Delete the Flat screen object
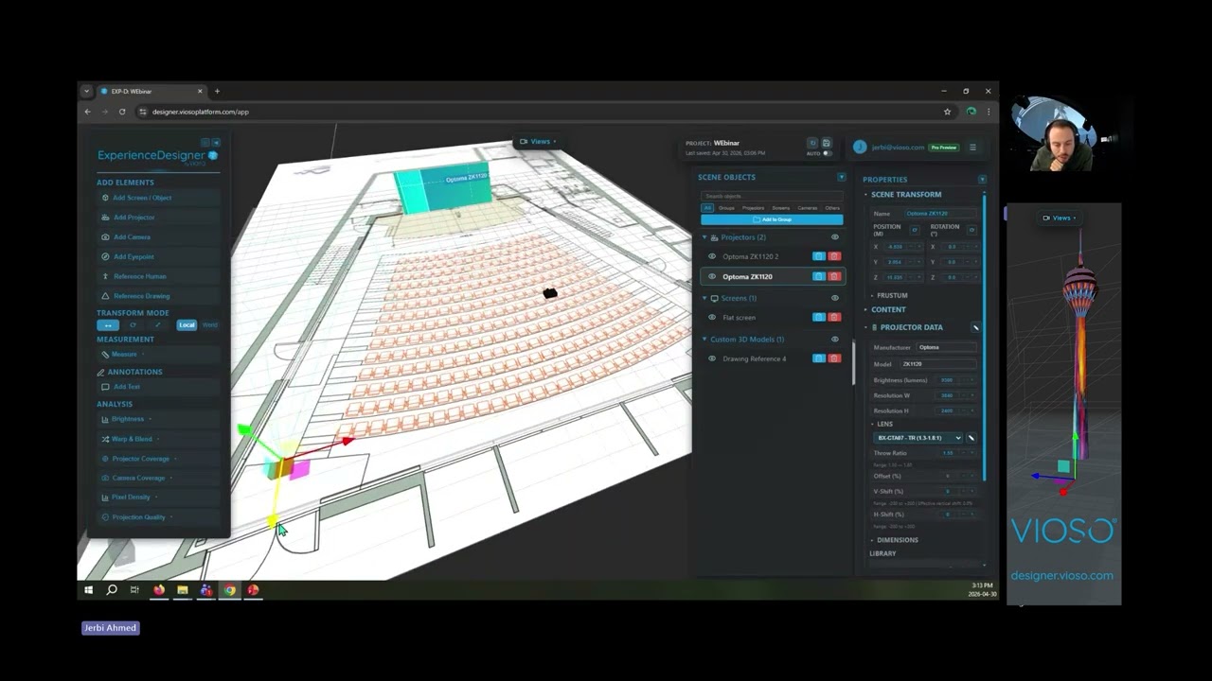The image size is (1212, 681). [x=834, y=318]
